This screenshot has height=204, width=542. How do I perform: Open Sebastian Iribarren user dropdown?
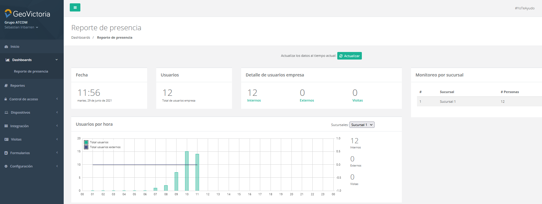[21, 28]
